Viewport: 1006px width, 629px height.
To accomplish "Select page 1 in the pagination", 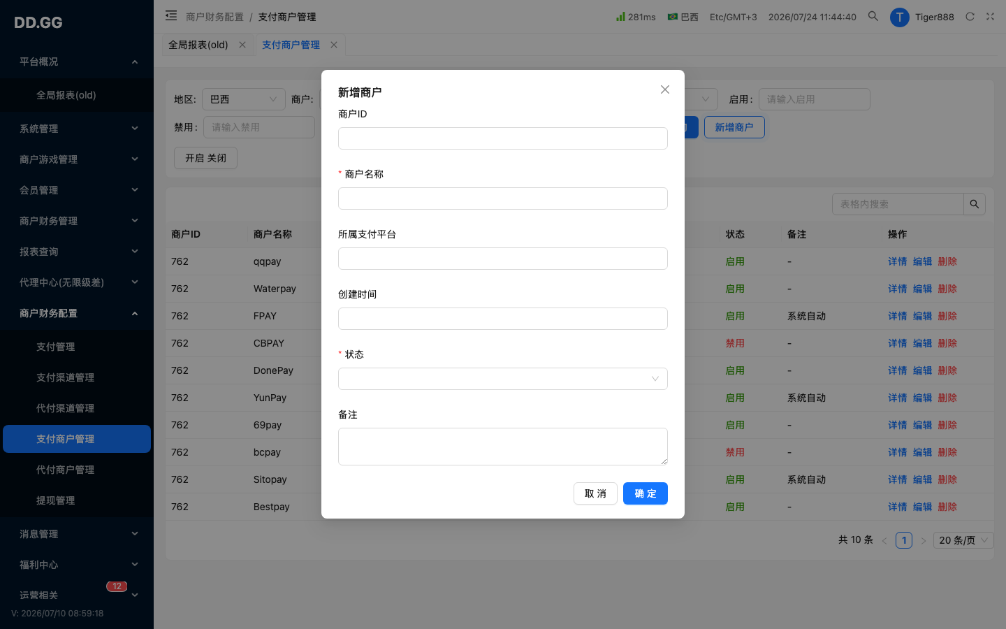I will tap(904, 540).
